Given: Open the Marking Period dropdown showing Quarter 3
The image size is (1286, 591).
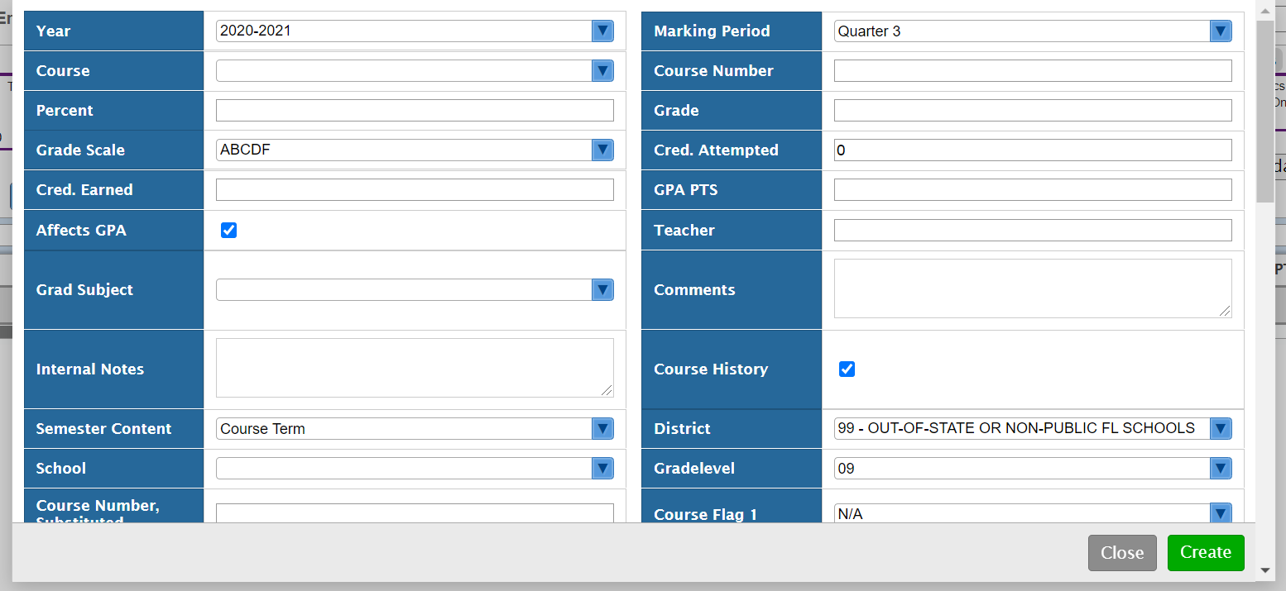Looking at the screenshot, I should pos(1033,31).
